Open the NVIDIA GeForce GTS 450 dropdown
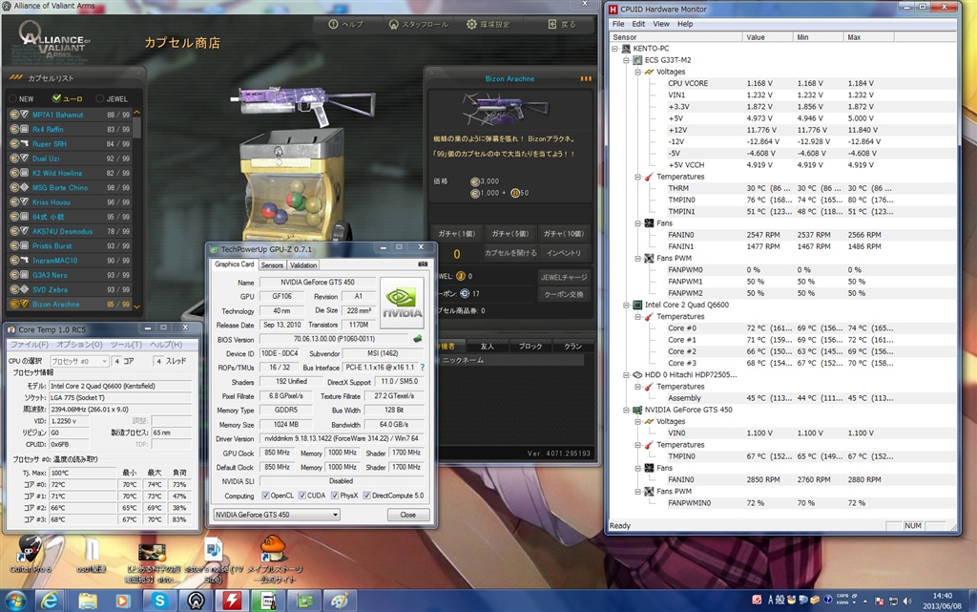The image size is (977, 612). click(275, 515)
